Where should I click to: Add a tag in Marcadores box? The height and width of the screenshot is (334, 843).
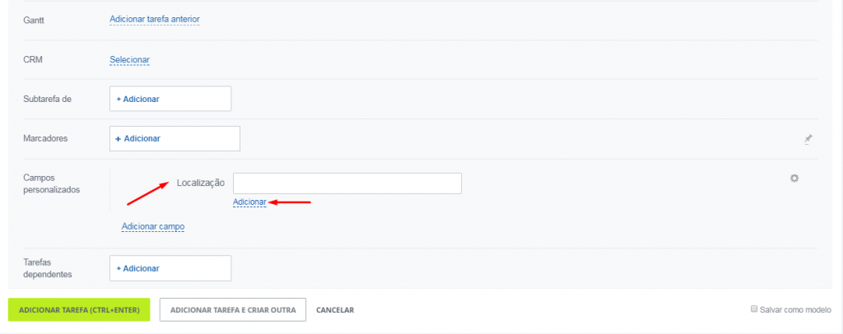(175, 138)
